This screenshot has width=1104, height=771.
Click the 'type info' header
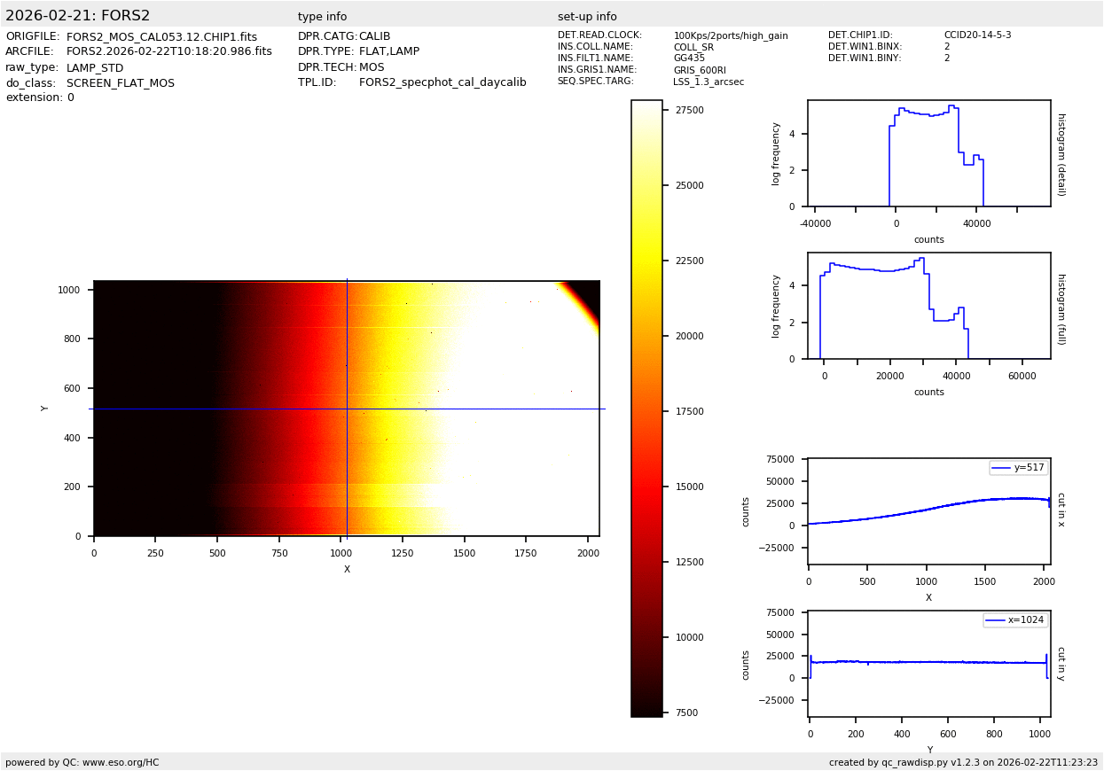[322, 17]
